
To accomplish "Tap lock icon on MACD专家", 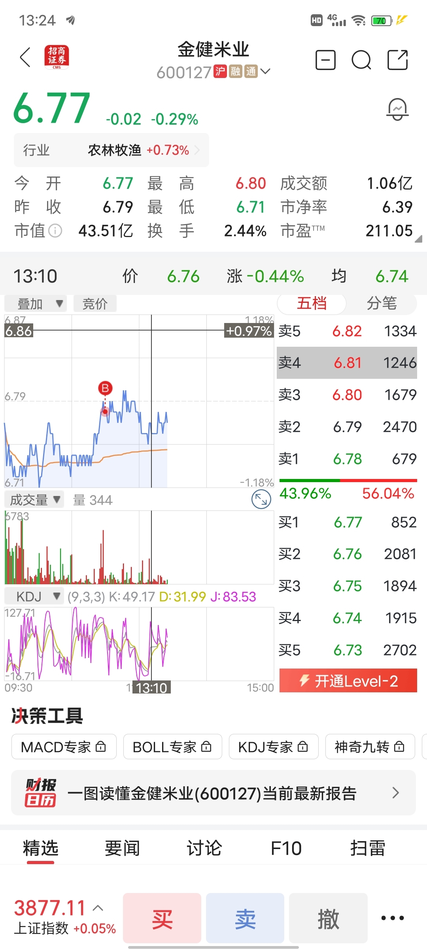I will pos(101,747).
